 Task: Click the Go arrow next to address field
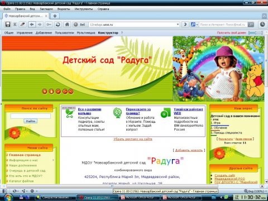click(x=185, y=25)
